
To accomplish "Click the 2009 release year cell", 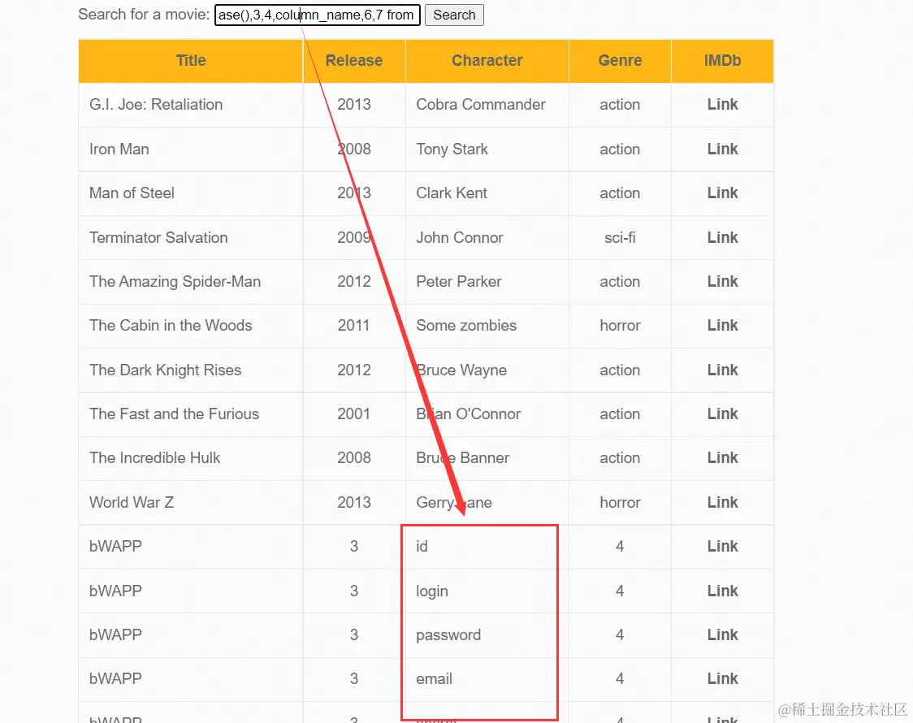I will 354,237.
